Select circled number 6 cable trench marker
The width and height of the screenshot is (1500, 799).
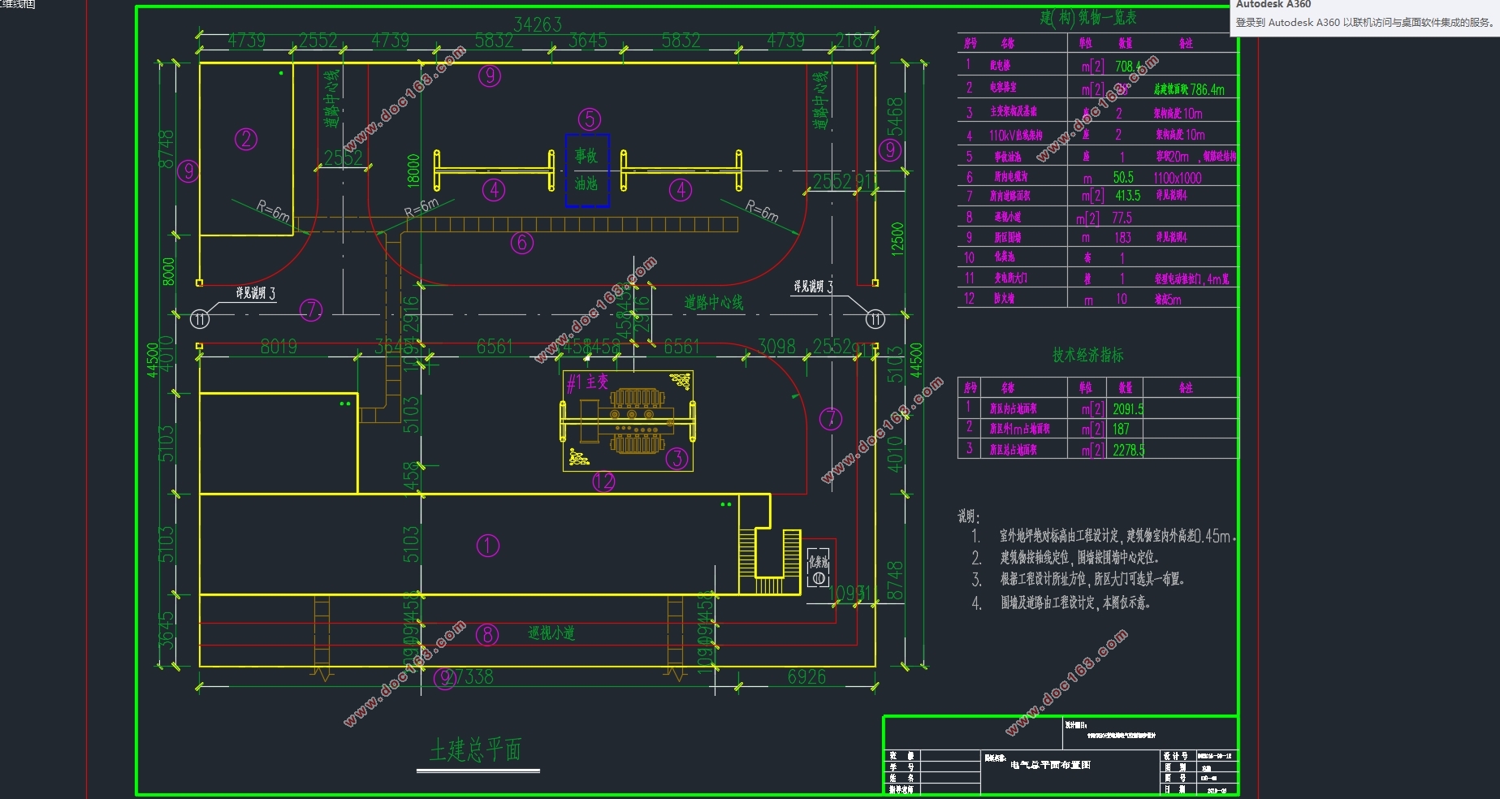tap(522, 242)
